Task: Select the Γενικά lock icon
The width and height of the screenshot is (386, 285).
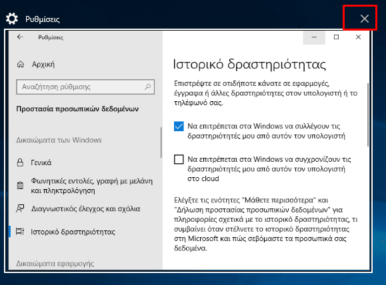Action: pos(20,162)
